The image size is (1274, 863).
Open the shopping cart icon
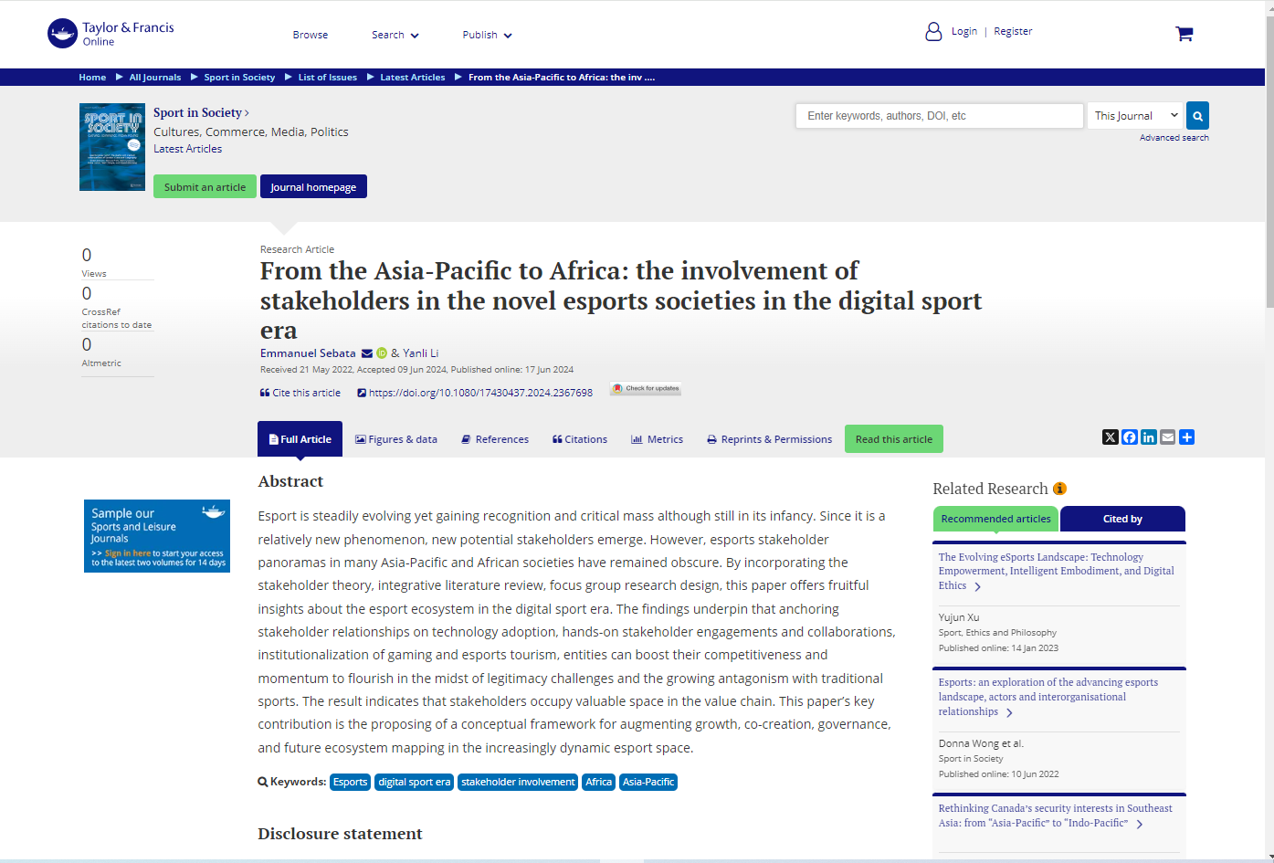1184,34
